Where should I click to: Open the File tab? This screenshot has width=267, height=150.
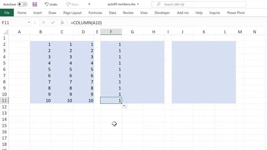[x=7, y=13]
